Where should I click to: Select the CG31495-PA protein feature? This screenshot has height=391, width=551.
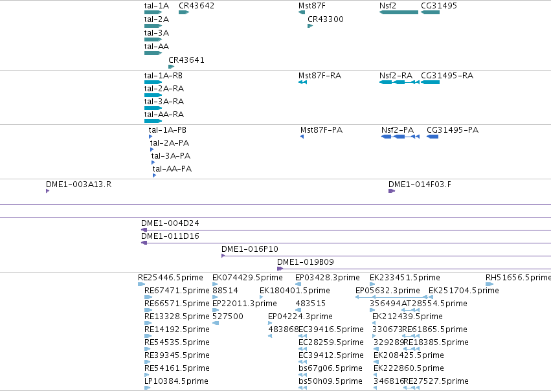pos(433,137)
